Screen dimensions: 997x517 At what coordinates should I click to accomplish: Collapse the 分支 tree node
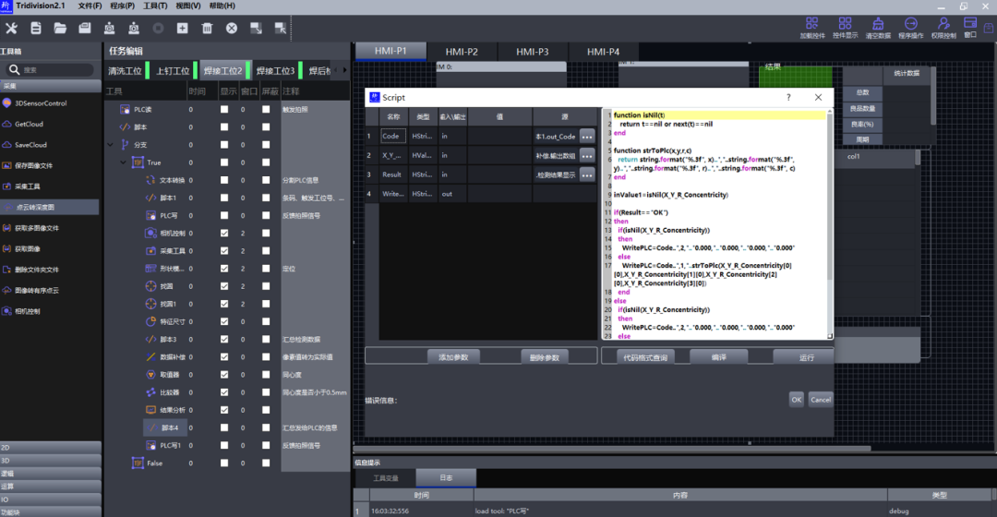tap(111, 145)
